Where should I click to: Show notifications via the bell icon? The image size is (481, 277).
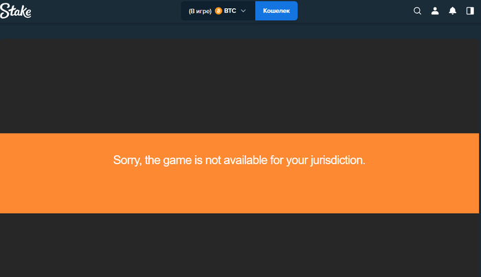[x=452, y=11]
